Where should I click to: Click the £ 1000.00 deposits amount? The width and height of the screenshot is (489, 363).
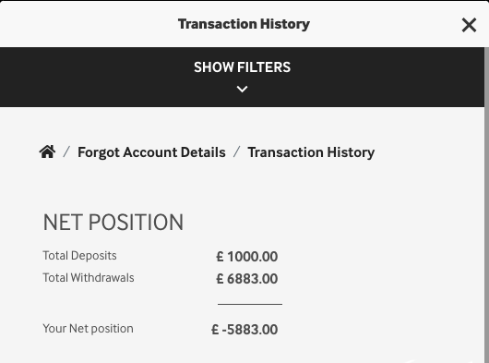tap(246, 257)
